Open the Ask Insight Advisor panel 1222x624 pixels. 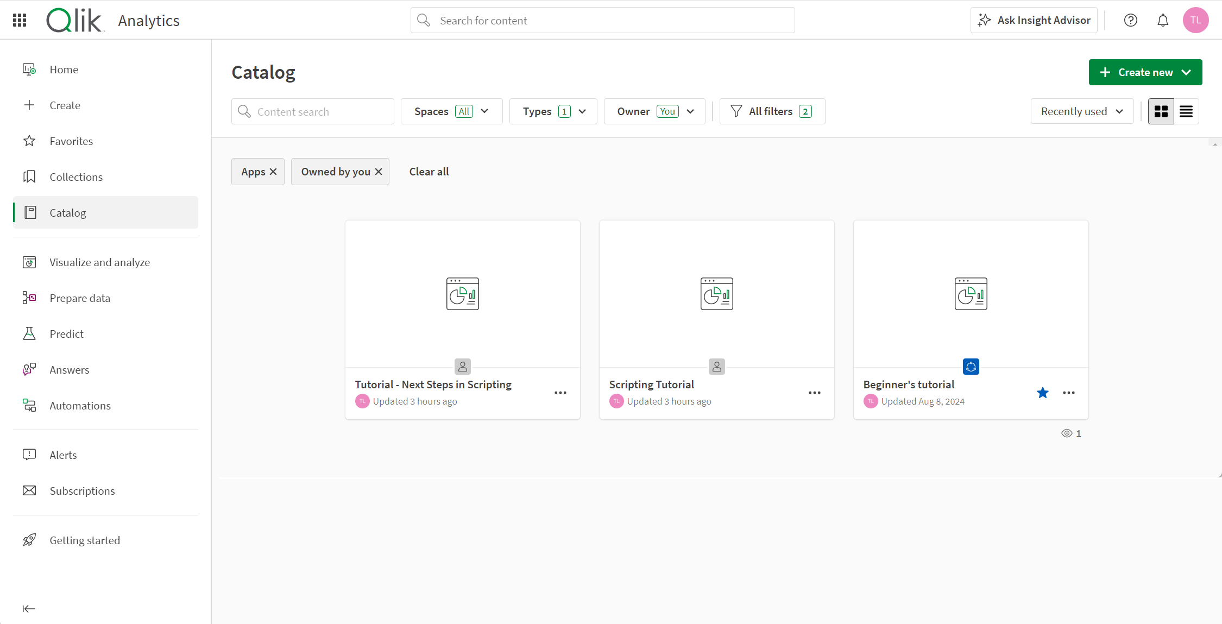(x=1036, y=20)
